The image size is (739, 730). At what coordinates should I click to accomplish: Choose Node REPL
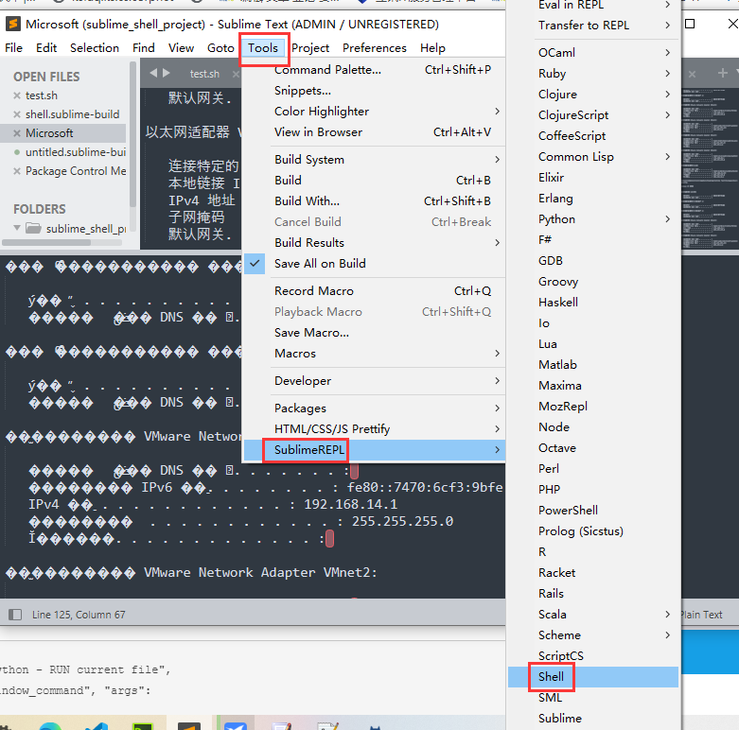click(593, 427)
